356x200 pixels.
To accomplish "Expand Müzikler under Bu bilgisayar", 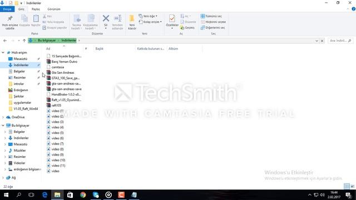I will pos(5,151).
